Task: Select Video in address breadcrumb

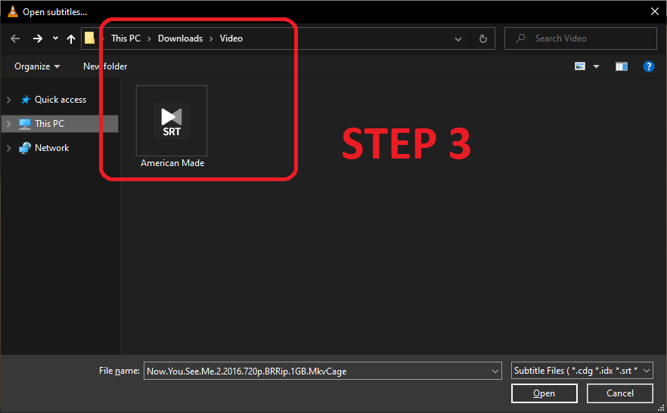Action: [231, 39]
